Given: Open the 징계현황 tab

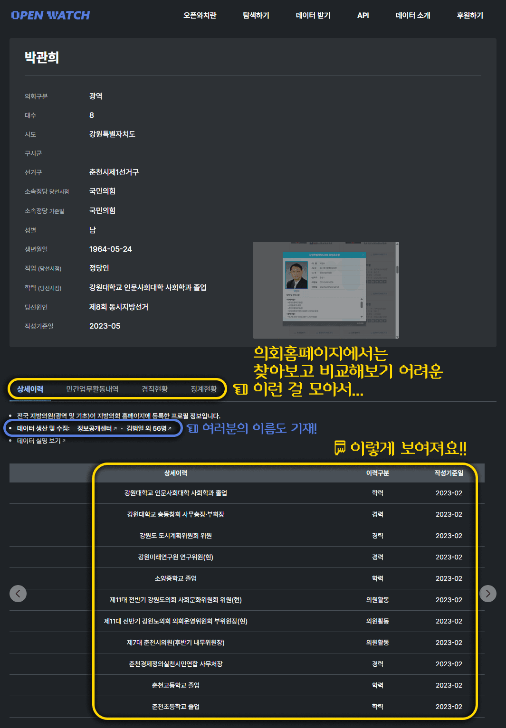Looking at the screenshot, I should point(204,389).
